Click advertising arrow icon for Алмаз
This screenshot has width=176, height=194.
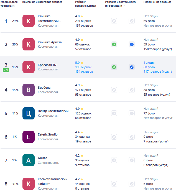(114, 160)
